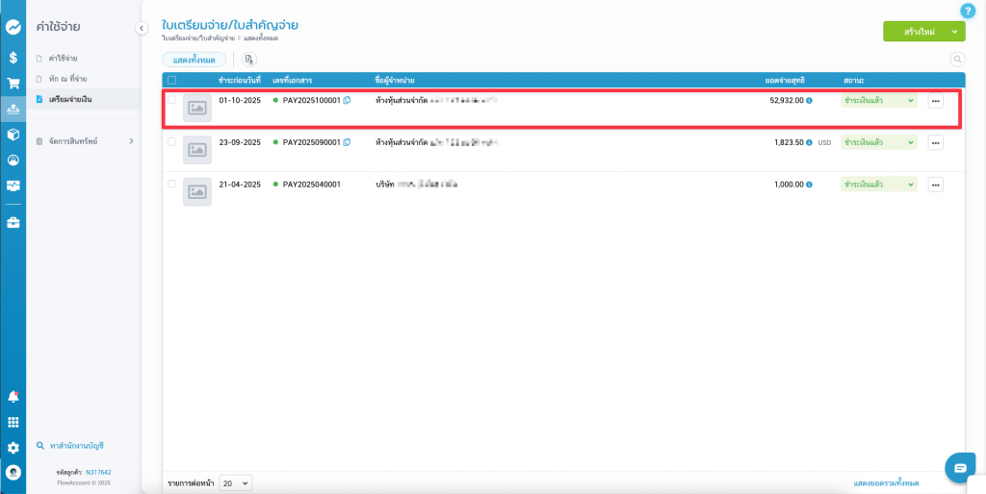
Task: Click the blue help question mark icon
Action: (968, 11)
